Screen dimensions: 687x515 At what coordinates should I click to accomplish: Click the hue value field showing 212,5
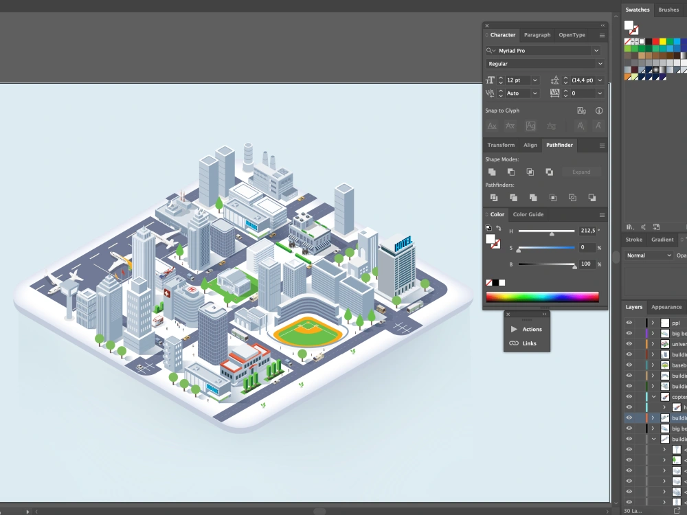pos(587,231)
